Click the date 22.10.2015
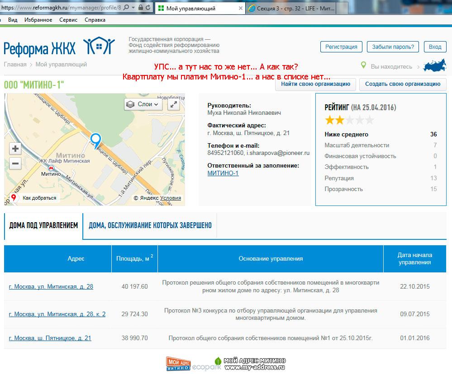 [415, 286]
